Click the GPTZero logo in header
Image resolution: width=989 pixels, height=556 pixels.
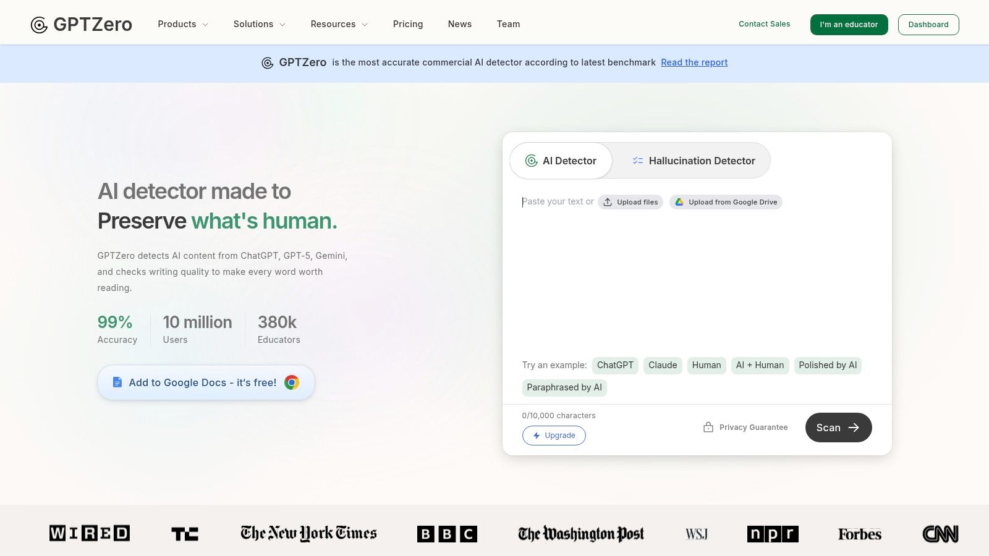(81, 24)
